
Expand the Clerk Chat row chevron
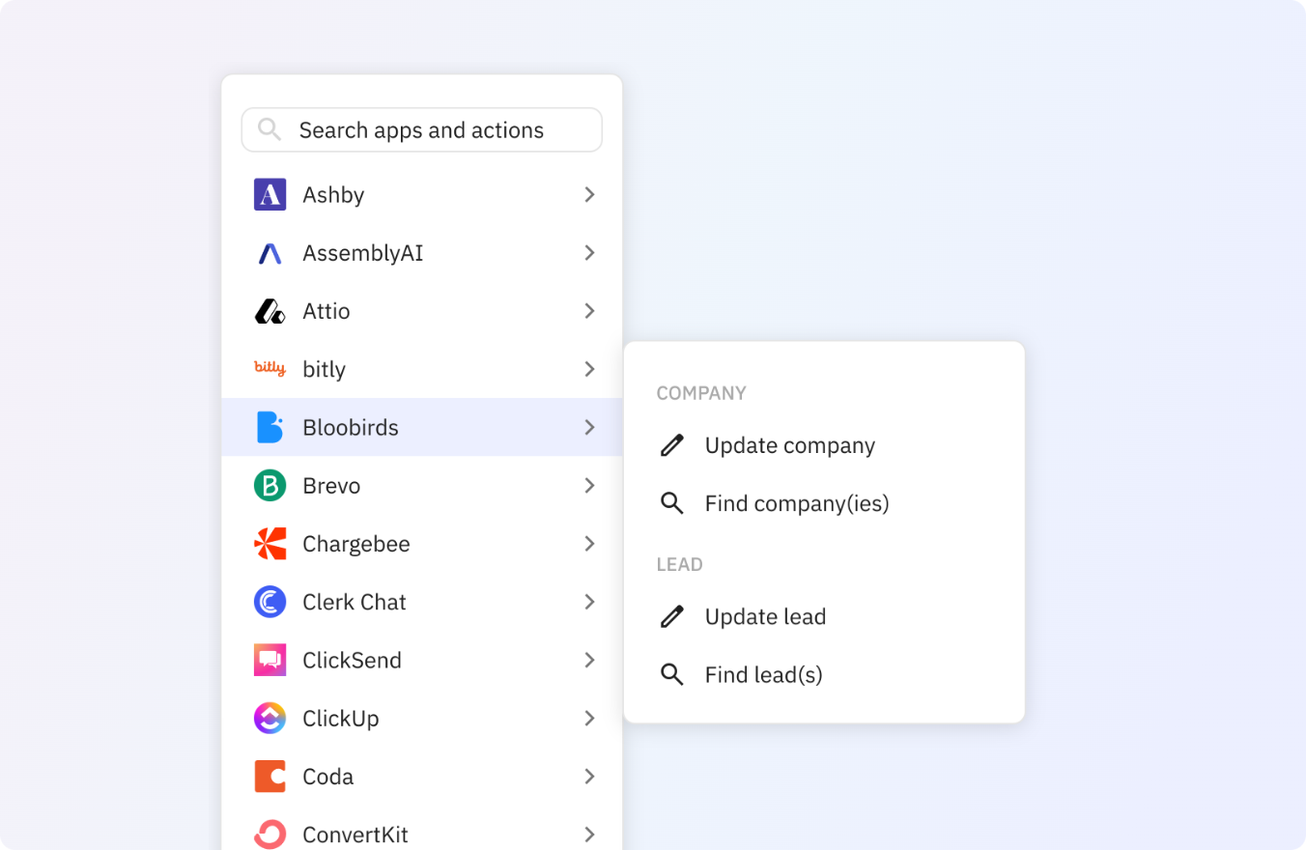(589, 602)
